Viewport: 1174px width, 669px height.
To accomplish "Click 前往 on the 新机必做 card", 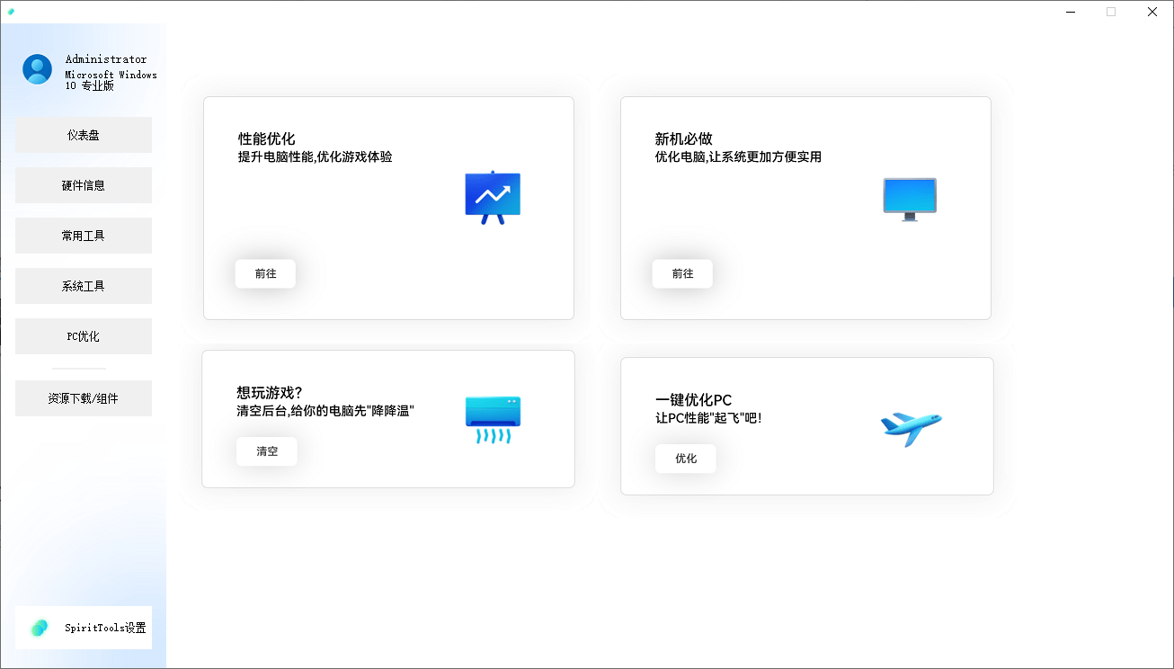I will point(682,273).
